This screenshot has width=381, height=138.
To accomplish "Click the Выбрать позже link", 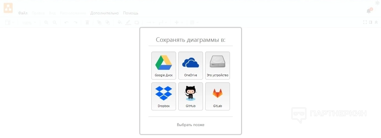I will coord(191,125).
